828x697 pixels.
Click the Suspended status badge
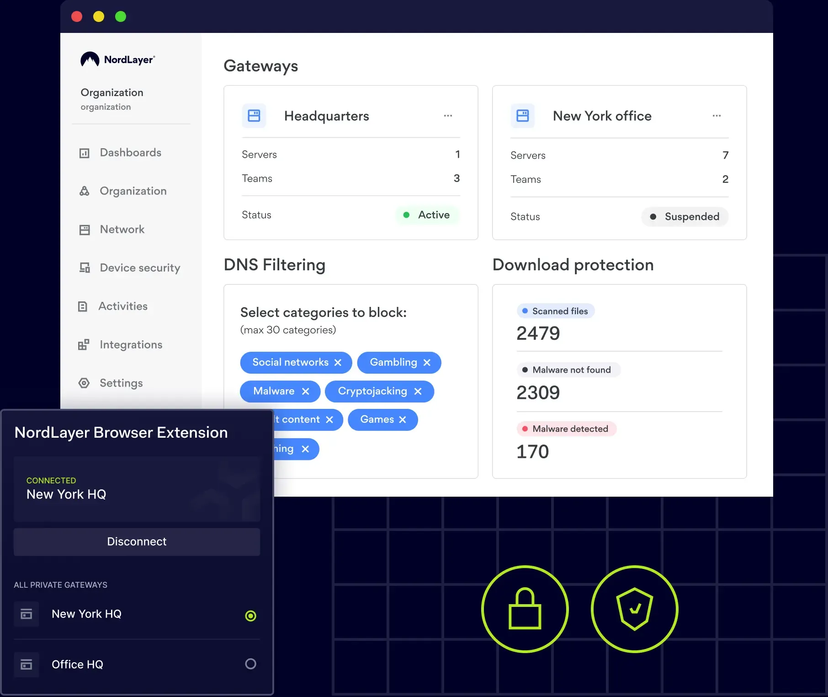(685, 217)
